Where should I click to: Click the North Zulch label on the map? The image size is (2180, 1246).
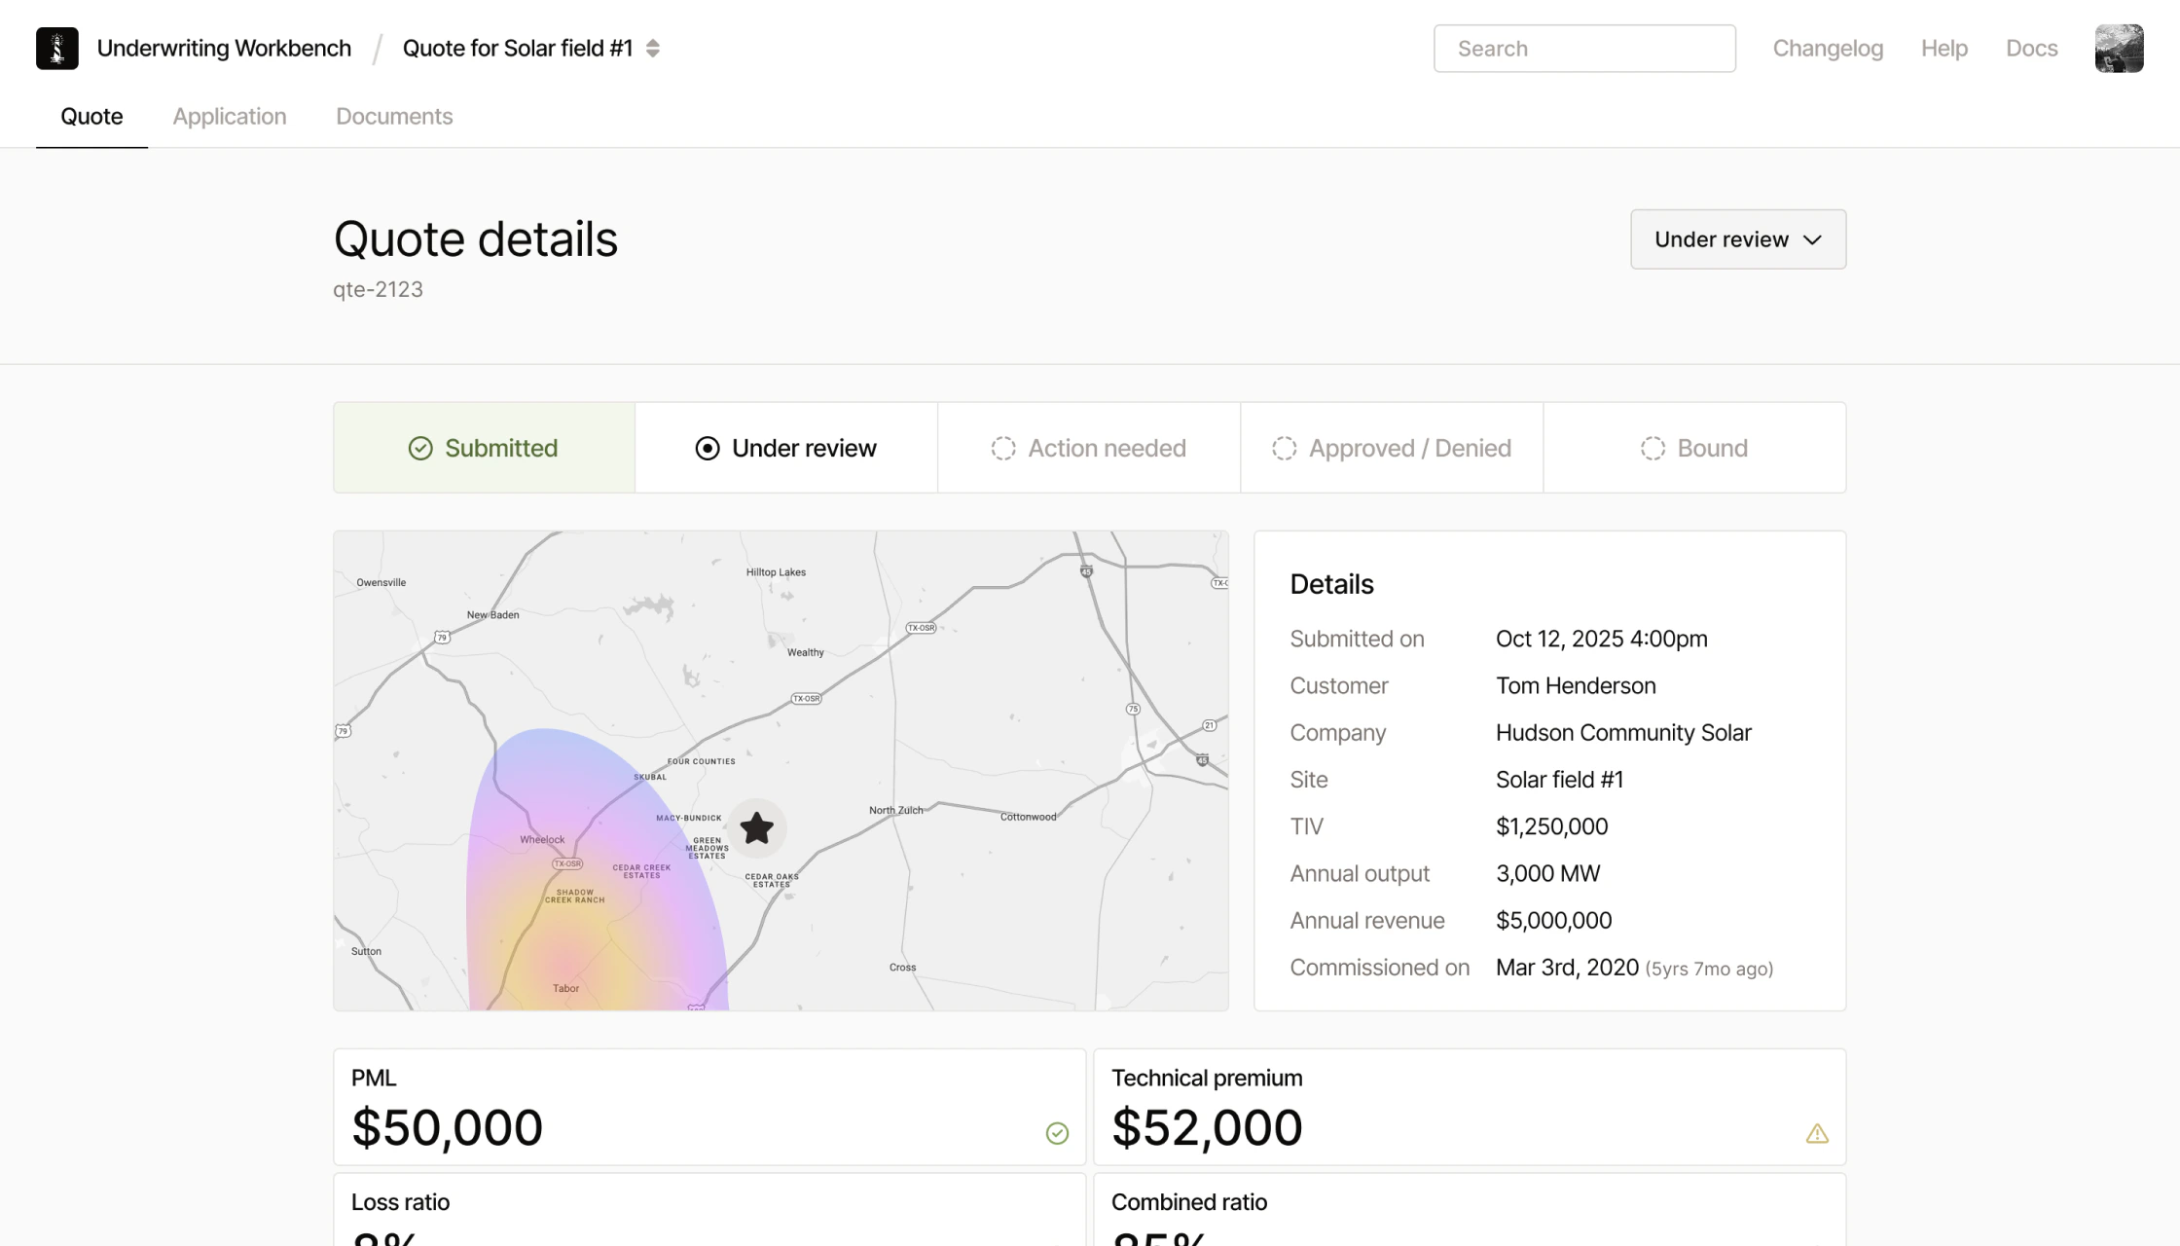895,810
